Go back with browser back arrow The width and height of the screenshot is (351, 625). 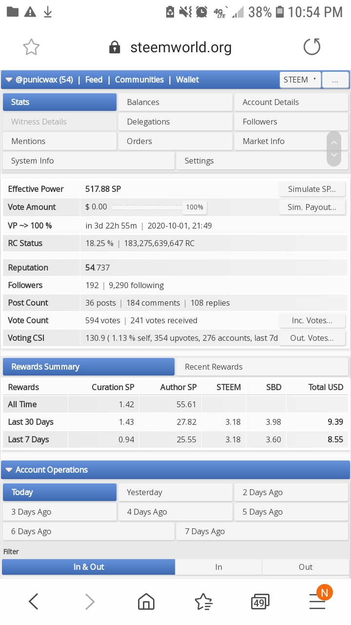[x=33, y=602]
